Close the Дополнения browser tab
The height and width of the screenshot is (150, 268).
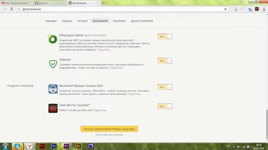click(98, 3)
